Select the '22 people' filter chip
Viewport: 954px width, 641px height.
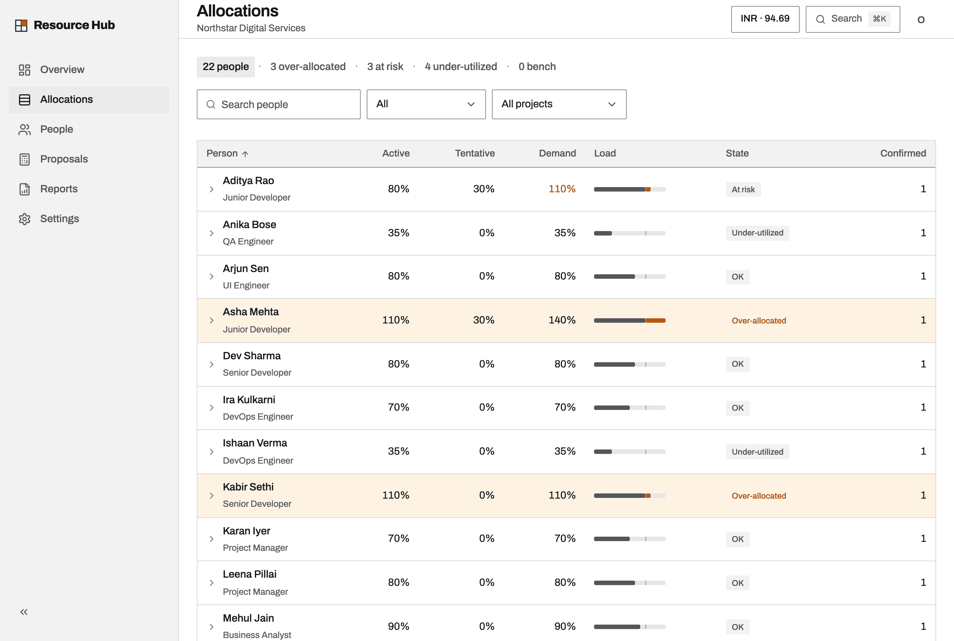point(225,67)
